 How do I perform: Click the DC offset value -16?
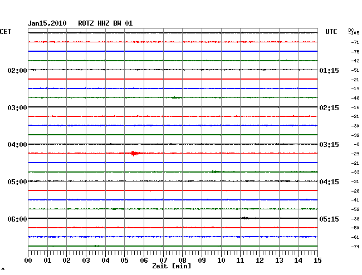tap(355, 107)
